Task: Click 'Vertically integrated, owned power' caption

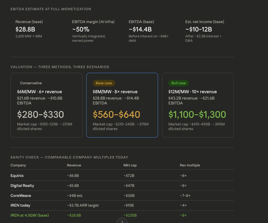Action: click(89, 38)
